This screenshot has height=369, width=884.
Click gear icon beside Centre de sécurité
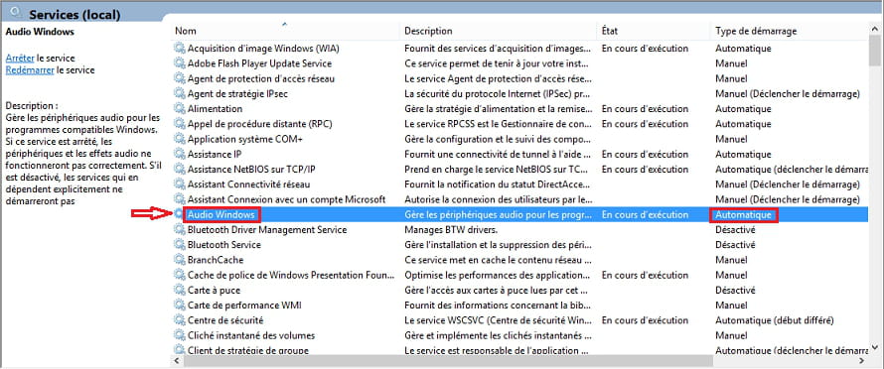pyautogui.click(x=179, y=320)
